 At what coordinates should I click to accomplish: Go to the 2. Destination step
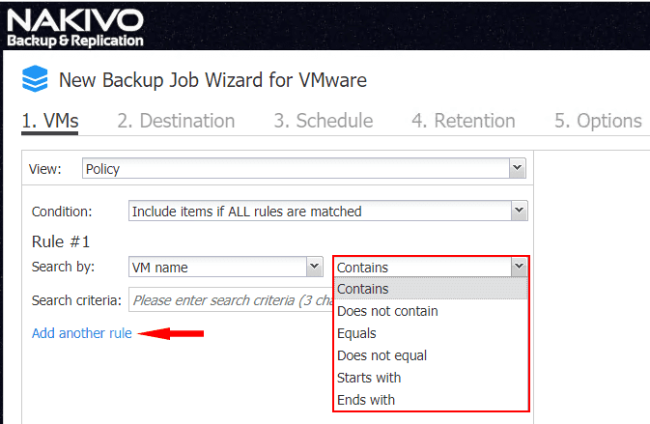point(176,121)
